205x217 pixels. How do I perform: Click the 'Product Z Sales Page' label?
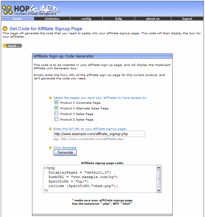(77, 119)
